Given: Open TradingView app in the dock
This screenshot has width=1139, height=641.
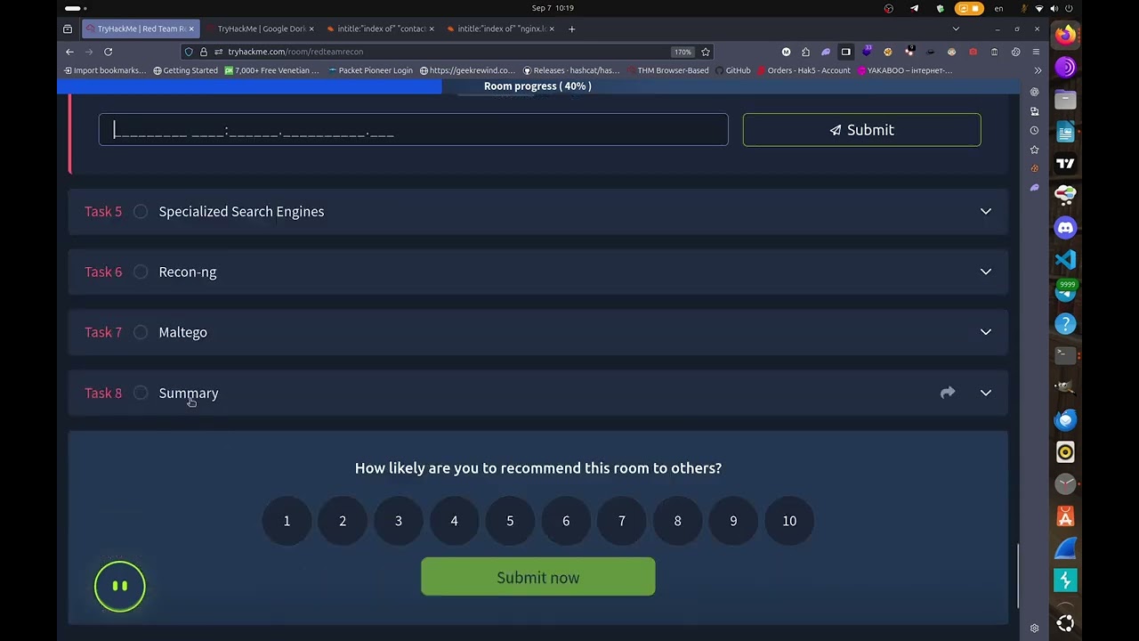Looking at the screenshot, I should 1065,164.
